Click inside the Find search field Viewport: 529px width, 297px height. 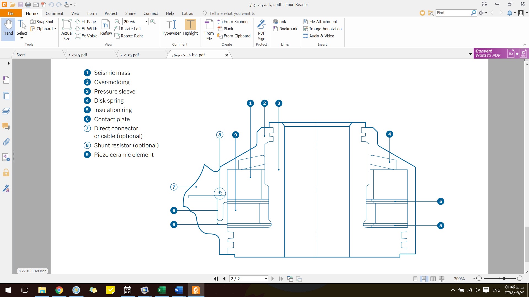click(455, 13)
